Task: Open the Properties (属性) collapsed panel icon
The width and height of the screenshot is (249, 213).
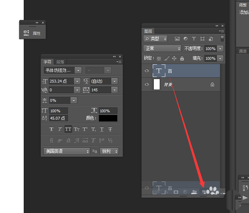Action: [x=27, y=33]
